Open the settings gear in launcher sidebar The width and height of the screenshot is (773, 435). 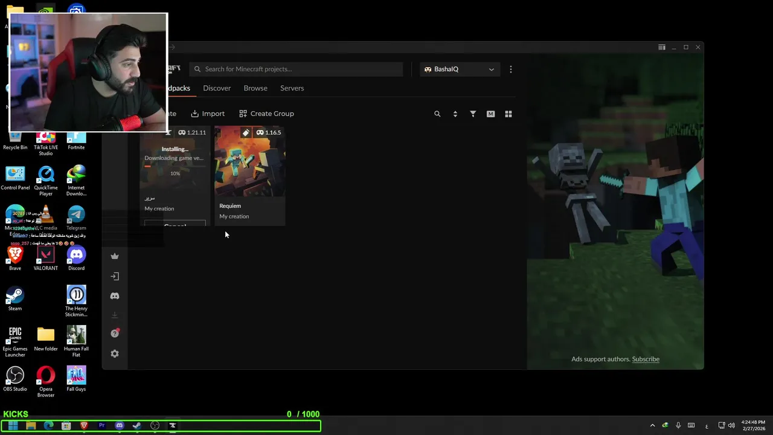click(115, 353)
